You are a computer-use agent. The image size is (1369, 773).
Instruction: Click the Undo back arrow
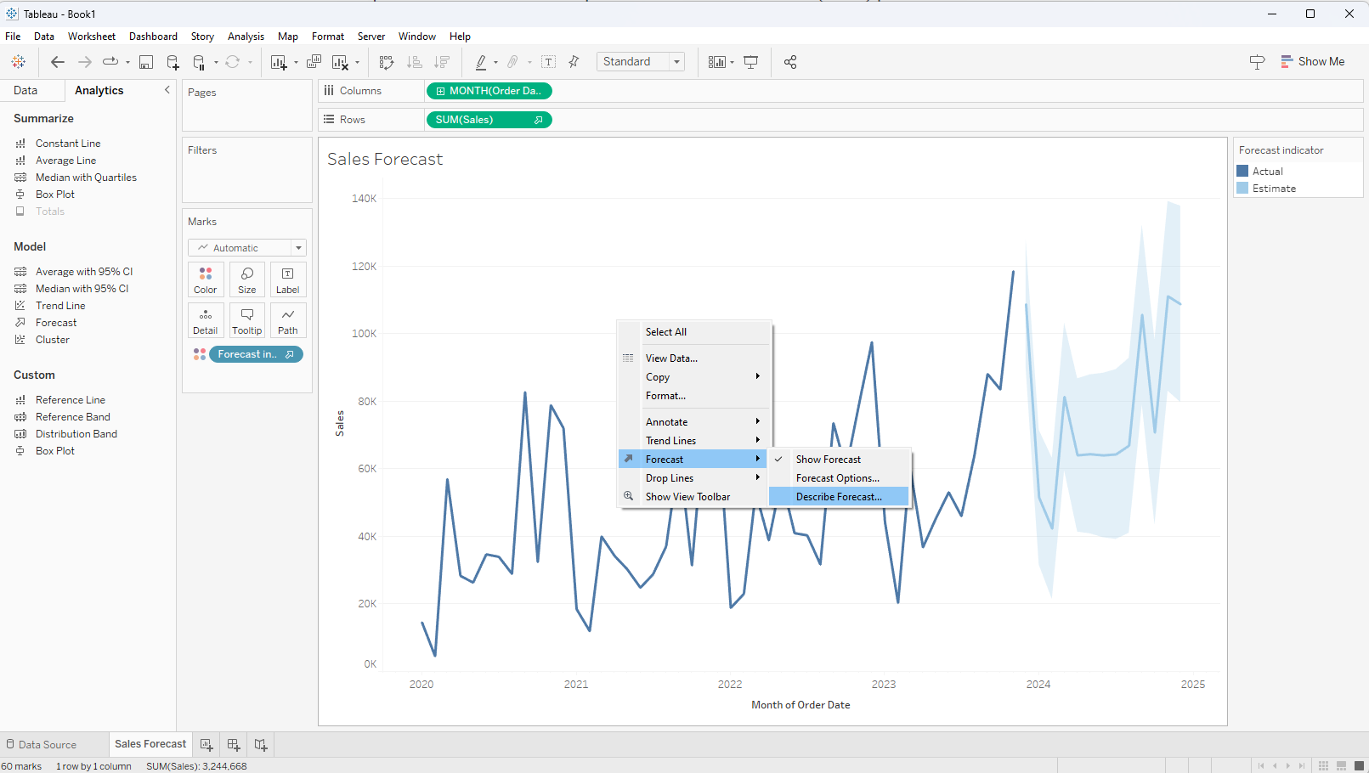(57, 62)
